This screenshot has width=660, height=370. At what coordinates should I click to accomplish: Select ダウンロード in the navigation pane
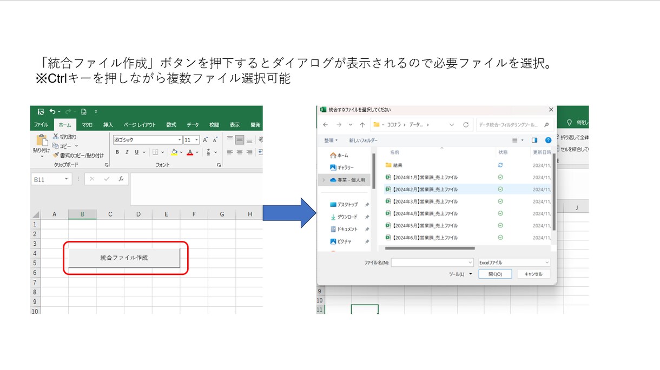point(344,217)
